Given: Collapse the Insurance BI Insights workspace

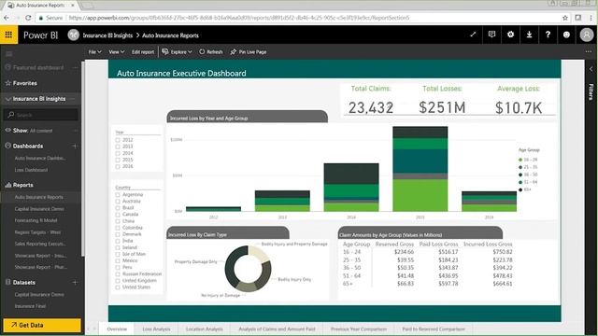Looking at the screenshot, I should (x=8, y=99).
